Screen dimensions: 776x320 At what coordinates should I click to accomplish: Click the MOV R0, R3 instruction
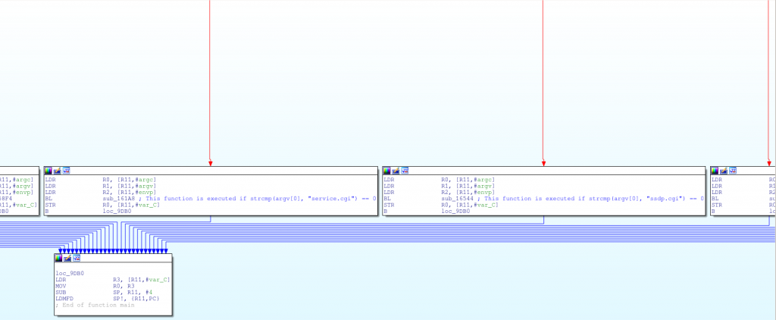pyautogui.click(x=93, y=287)
